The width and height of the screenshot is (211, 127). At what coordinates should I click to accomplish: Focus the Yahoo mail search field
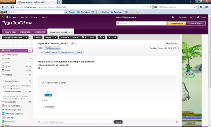click(141, 23)
